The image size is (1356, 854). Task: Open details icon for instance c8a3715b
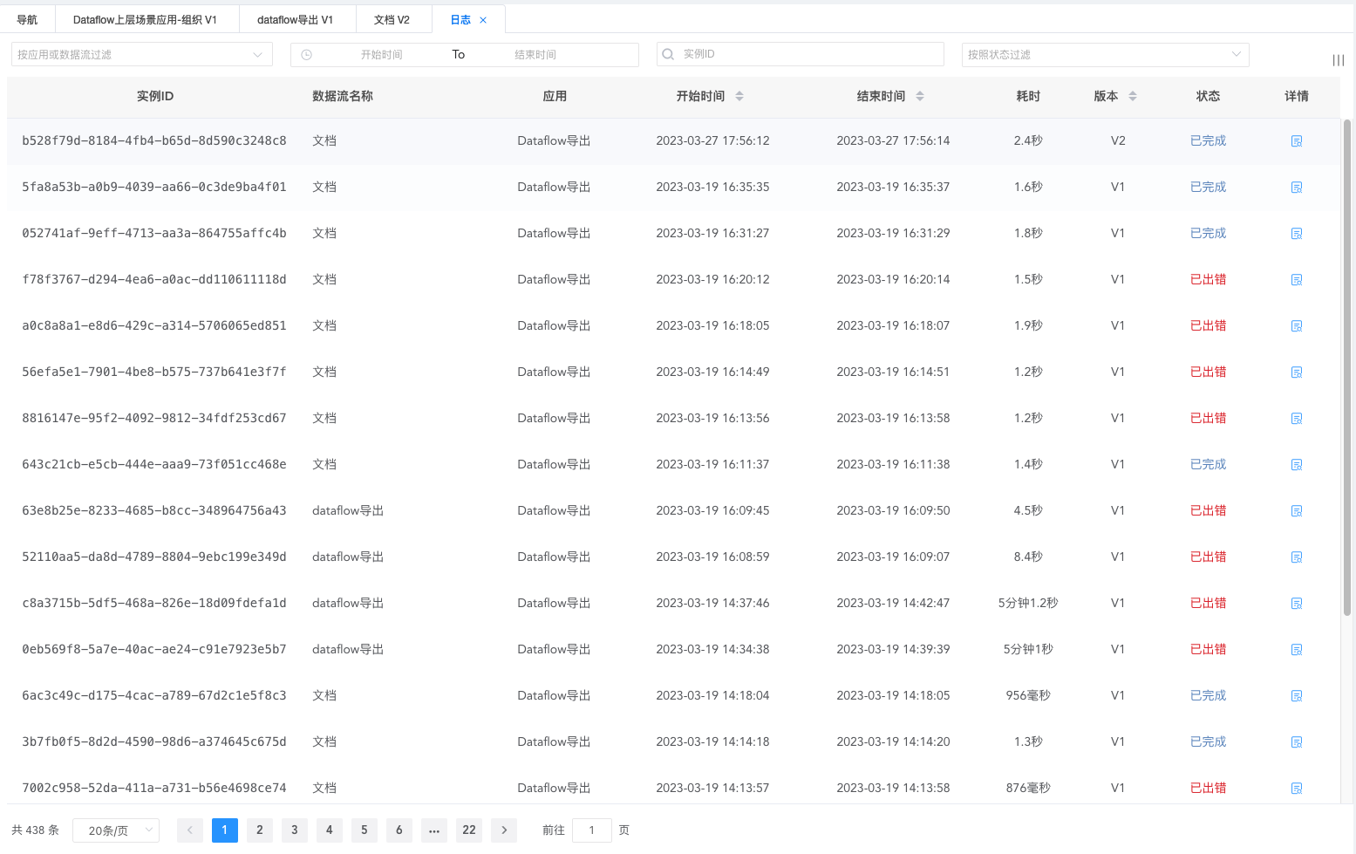point(1297,604)
